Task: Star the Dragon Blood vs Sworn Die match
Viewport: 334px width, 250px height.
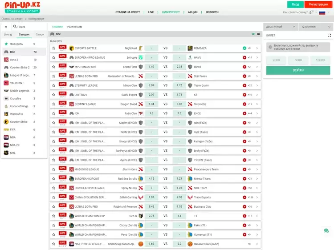Action: 54,104
